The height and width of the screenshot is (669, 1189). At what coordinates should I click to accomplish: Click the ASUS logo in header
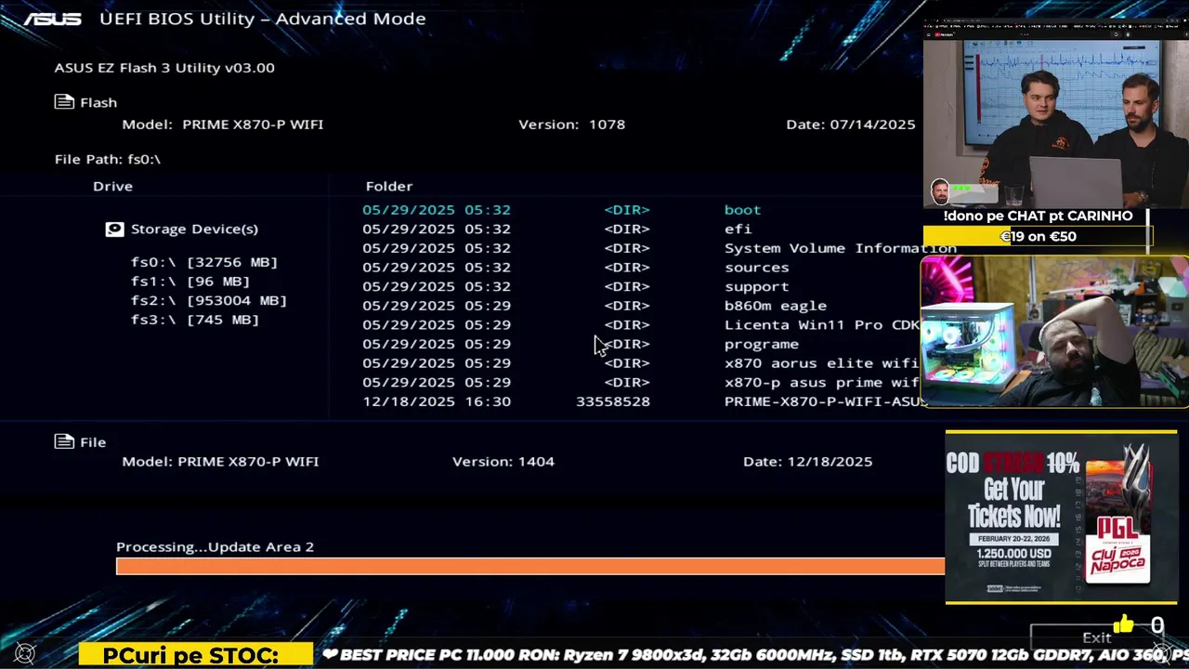click(53, 19)
